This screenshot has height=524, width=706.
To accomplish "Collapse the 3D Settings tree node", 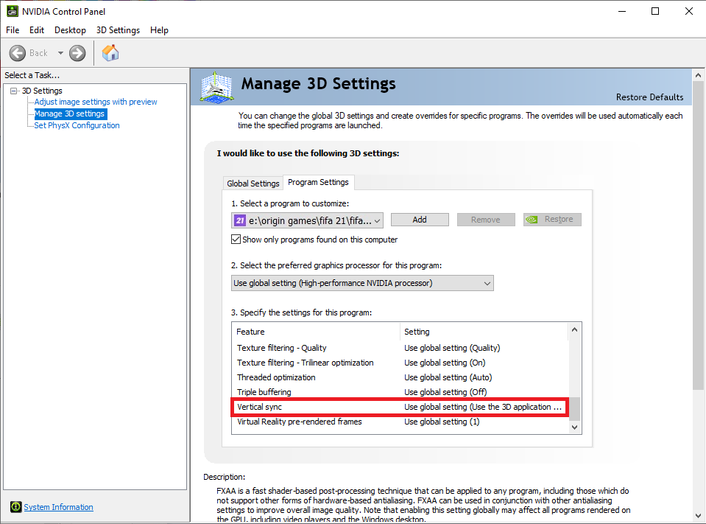I will pyautogui.click(x=14, y=91).
